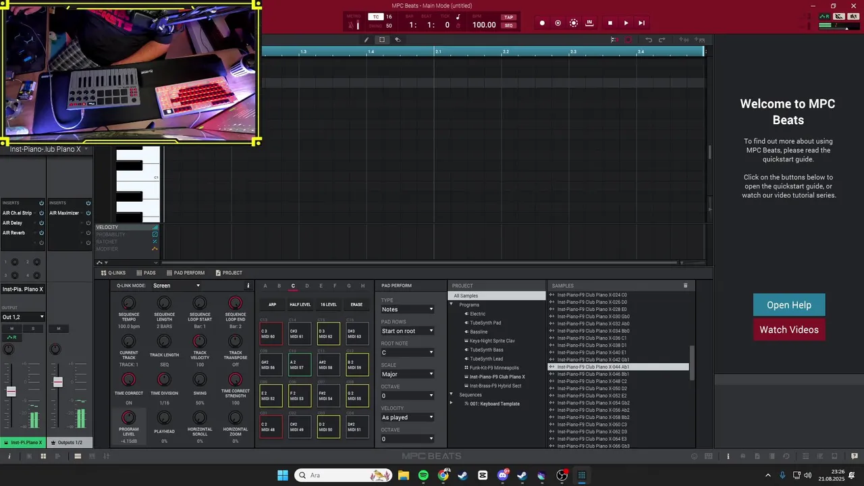Click the mixer sliders icon in bottom bar
The width and height of the screenshot is (864, 486).
[106, 456]
